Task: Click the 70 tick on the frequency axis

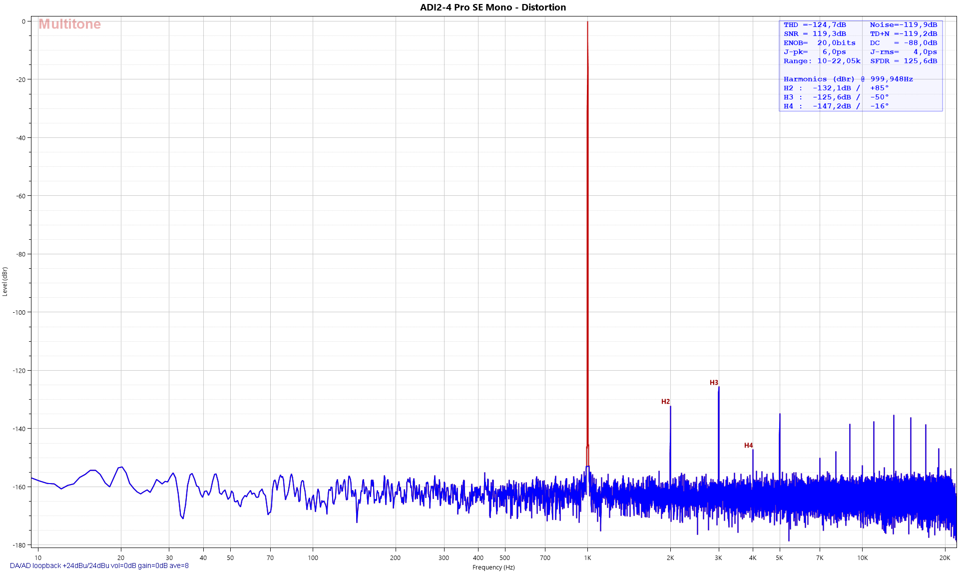Action: click(270, 558)
